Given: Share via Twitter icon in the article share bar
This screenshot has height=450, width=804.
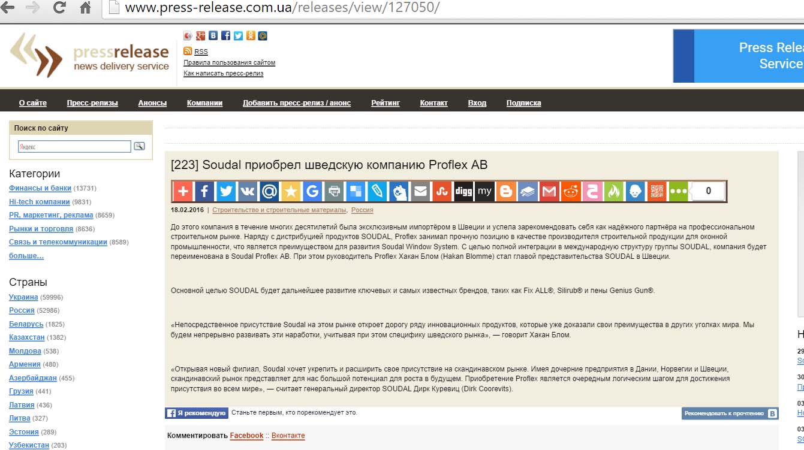Looking at the screenshot, I should (226, 191).
